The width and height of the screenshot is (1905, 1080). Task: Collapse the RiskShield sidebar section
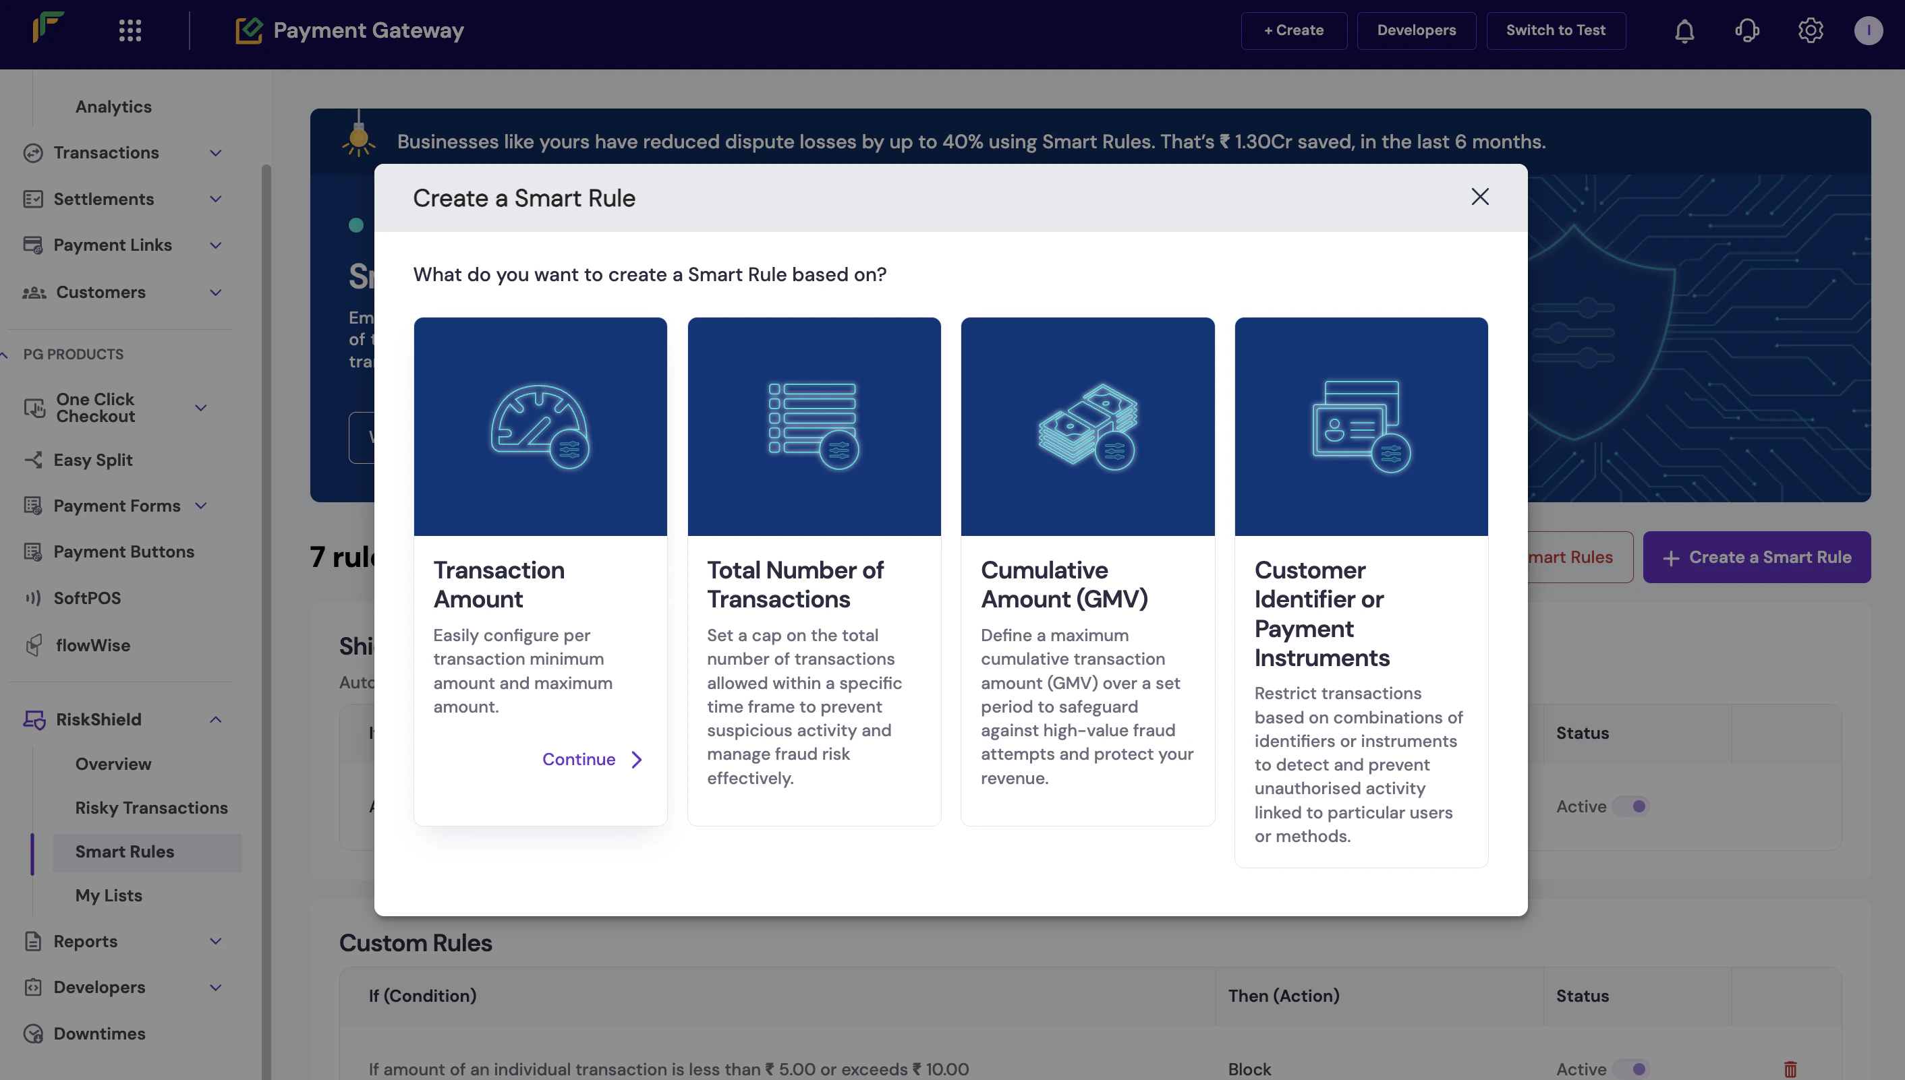point(215,719)
